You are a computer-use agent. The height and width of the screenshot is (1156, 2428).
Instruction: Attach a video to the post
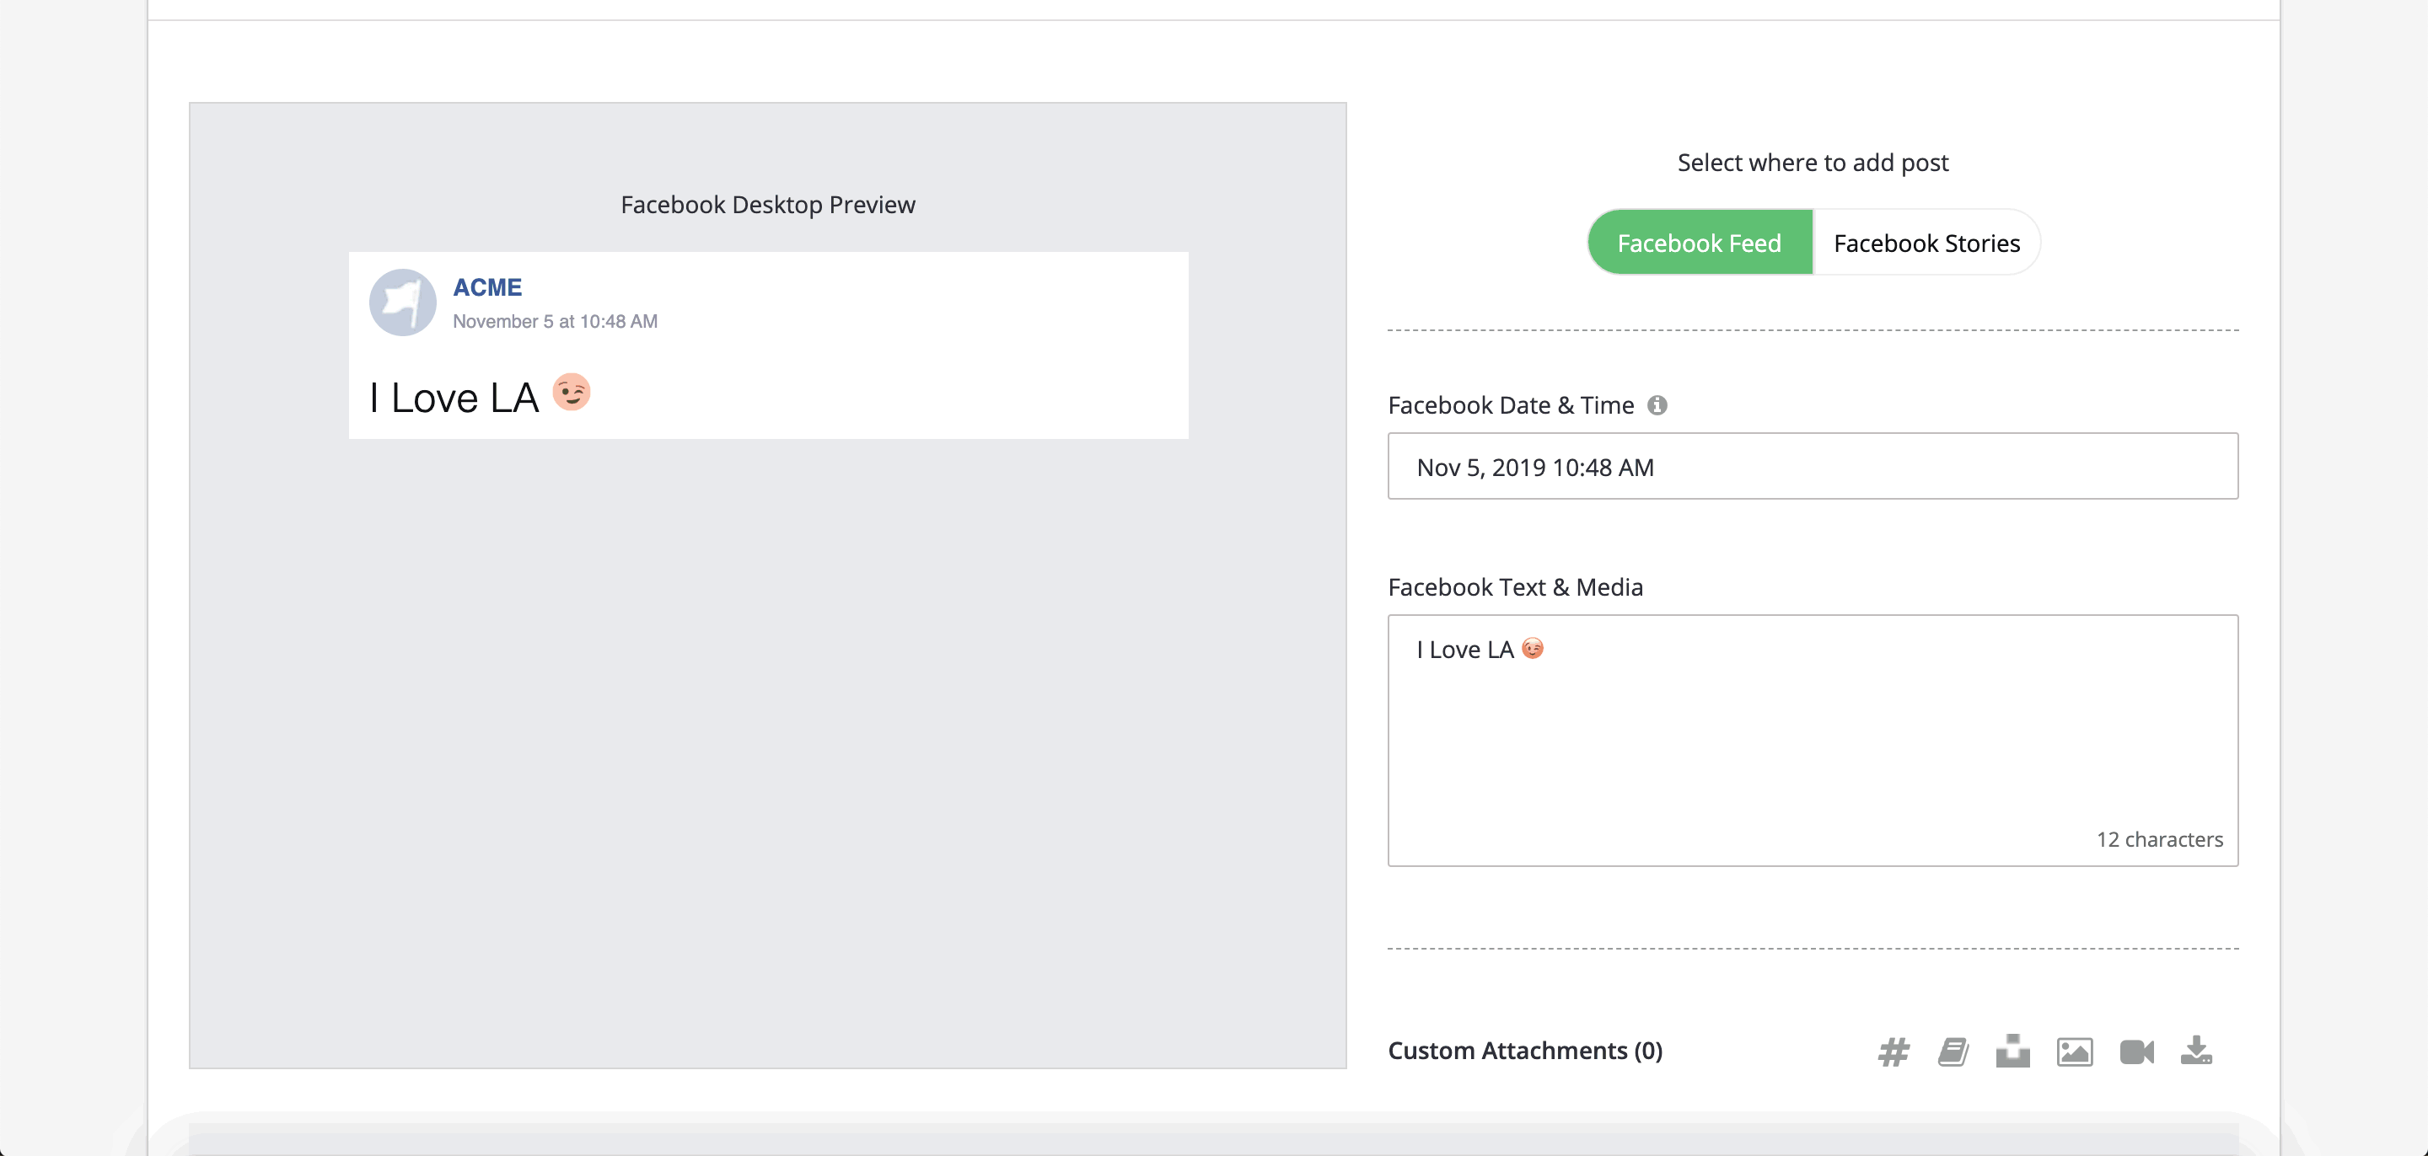(x=2135, y=1051)
